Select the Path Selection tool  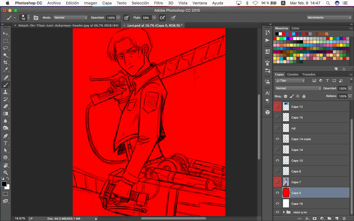pos(6,150)
